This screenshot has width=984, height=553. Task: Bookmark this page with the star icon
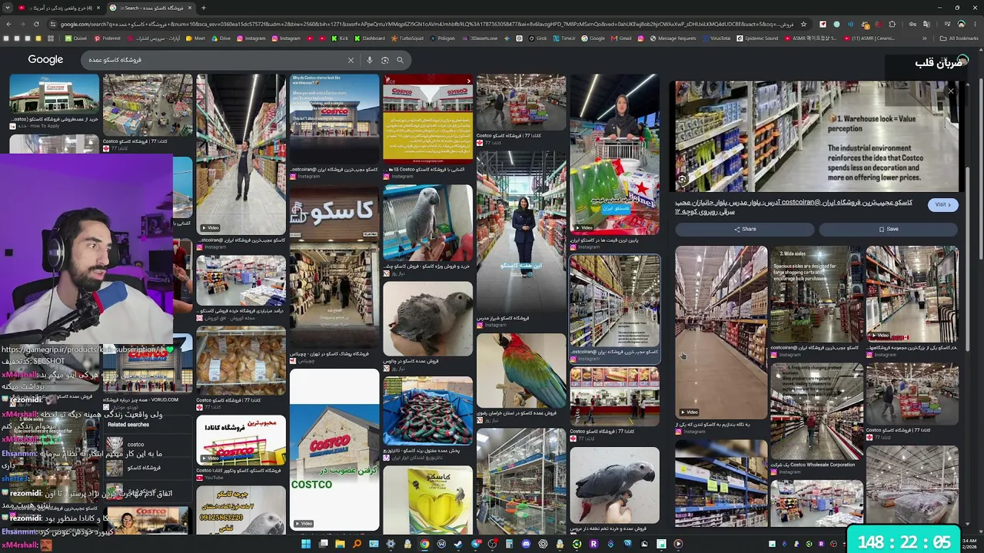pos(803,25)
